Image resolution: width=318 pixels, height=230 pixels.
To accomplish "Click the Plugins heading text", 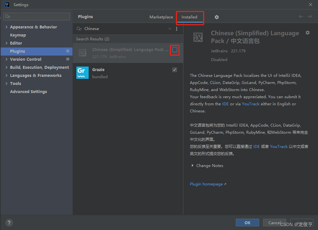I will click(x=85, y=16).
